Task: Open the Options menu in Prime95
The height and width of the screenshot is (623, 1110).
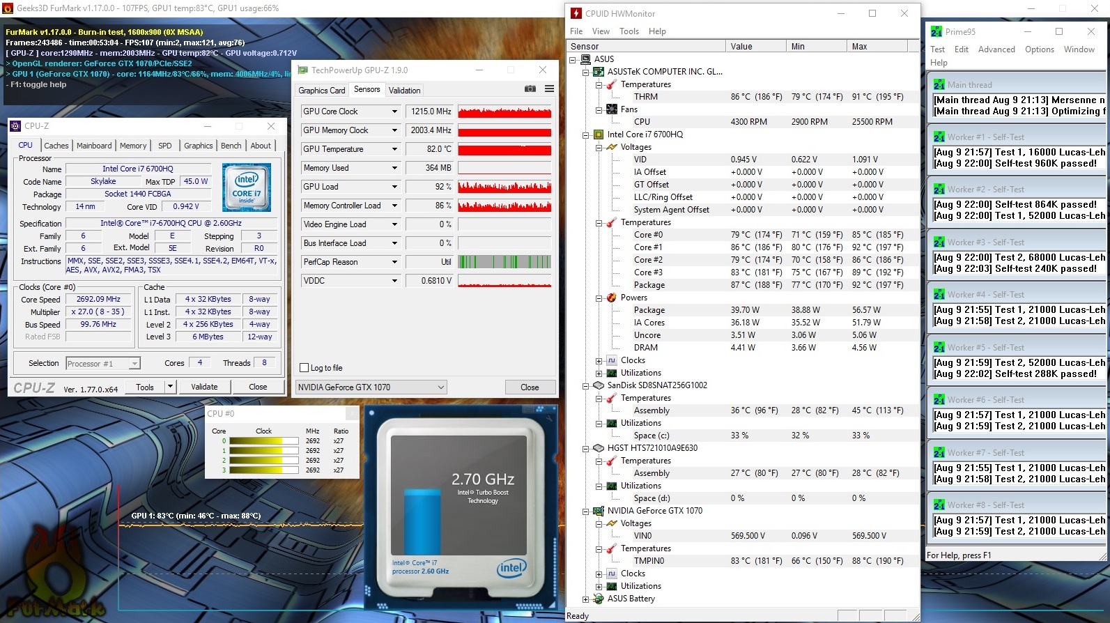Action: 1040,49
